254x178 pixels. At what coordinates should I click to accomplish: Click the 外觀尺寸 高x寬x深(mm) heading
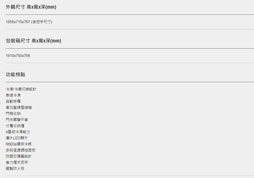(x=31, y=7)
